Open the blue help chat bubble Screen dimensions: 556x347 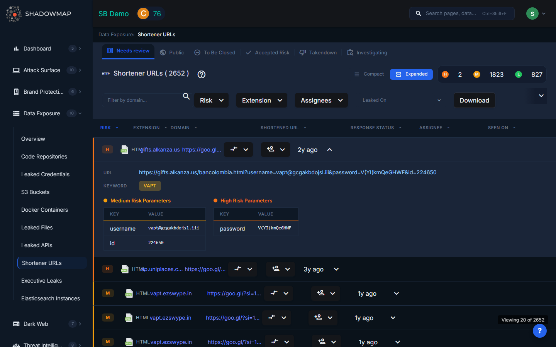[539, 330]
